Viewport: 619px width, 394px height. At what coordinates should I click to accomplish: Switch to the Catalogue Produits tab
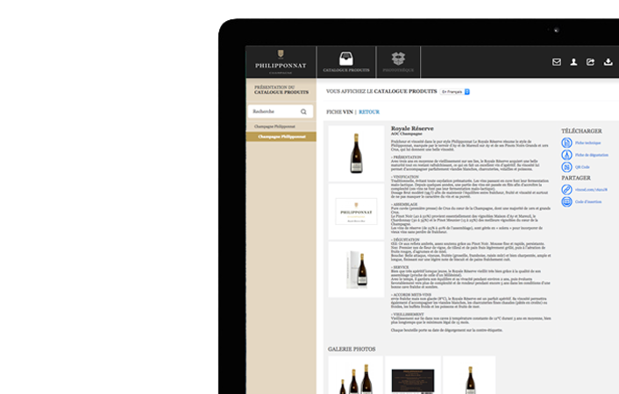tap(346, 60)
